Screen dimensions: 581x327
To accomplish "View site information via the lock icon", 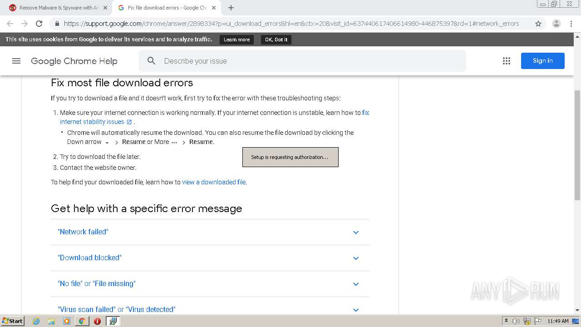I will pos(57,24).
